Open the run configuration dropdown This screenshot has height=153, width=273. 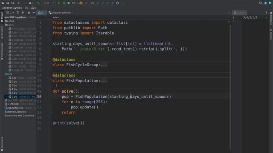pos(49,3)
